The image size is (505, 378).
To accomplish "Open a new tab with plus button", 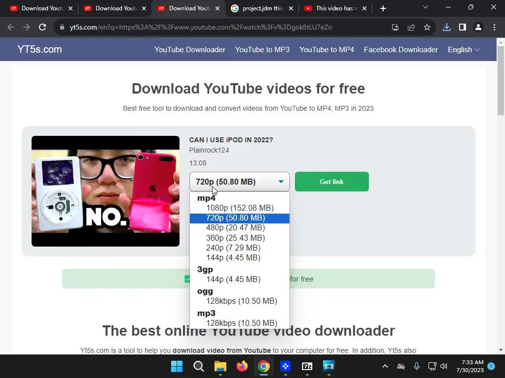I will pyautogui.click(x=383, y=8).
